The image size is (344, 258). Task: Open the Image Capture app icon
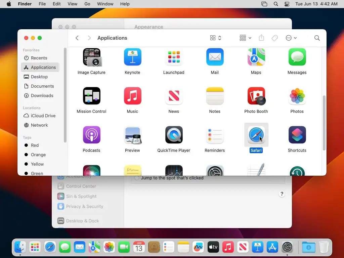click(x=92, y=57)
